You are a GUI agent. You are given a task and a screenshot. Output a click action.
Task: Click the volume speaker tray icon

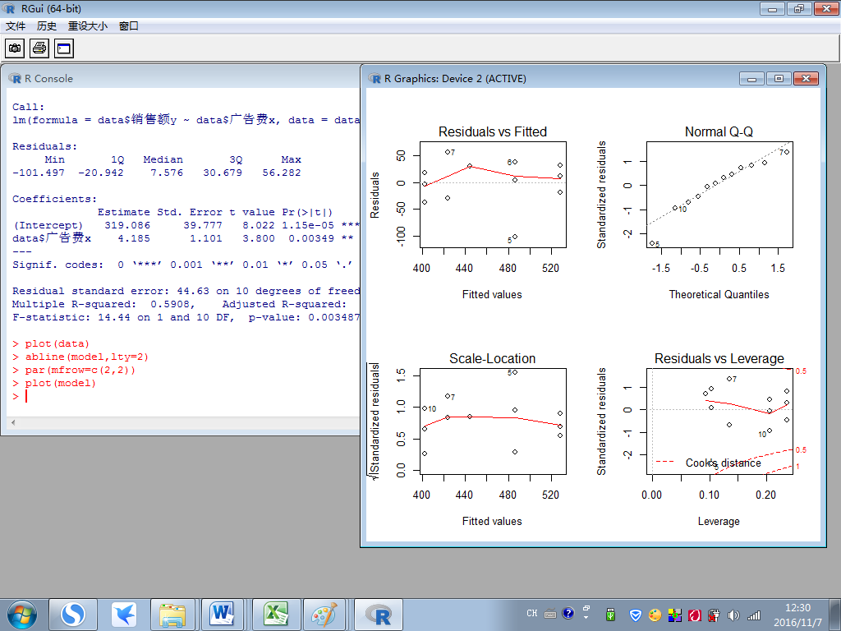point(733,615)
